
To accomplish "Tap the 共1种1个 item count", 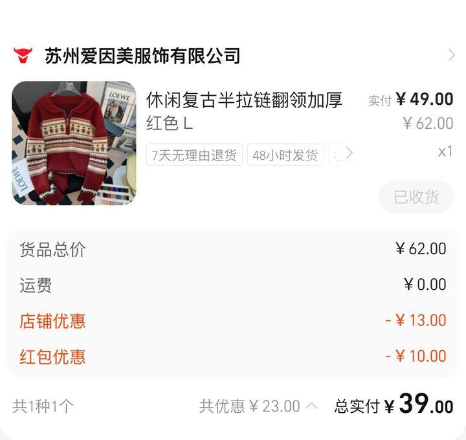I will coord(43,406).
